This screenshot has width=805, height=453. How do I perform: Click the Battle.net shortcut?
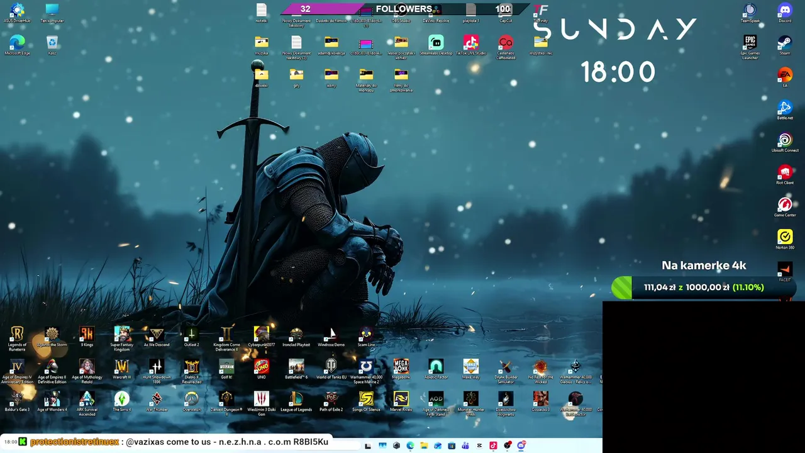tap(785, 110)
